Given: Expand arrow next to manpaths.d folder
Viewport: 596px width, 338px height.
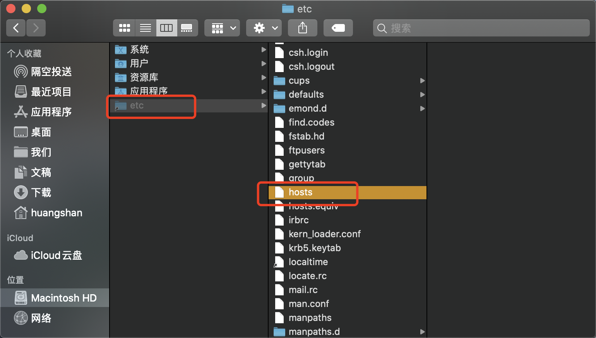Looking at the screenshot, I should 422,332.
